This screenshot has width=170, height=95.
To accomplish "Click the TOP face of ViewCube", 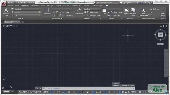I will tap(160, 35).
